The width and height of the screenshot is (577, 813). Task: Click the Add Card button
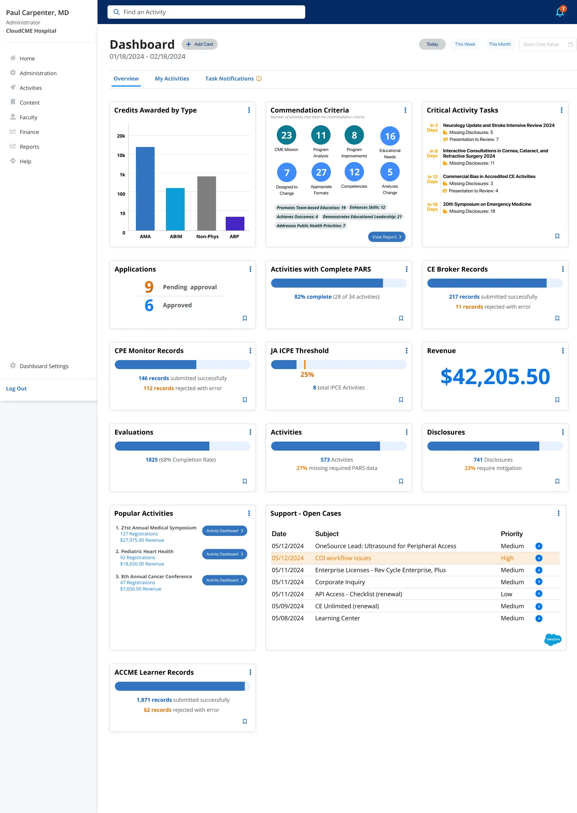pos(200,44)
